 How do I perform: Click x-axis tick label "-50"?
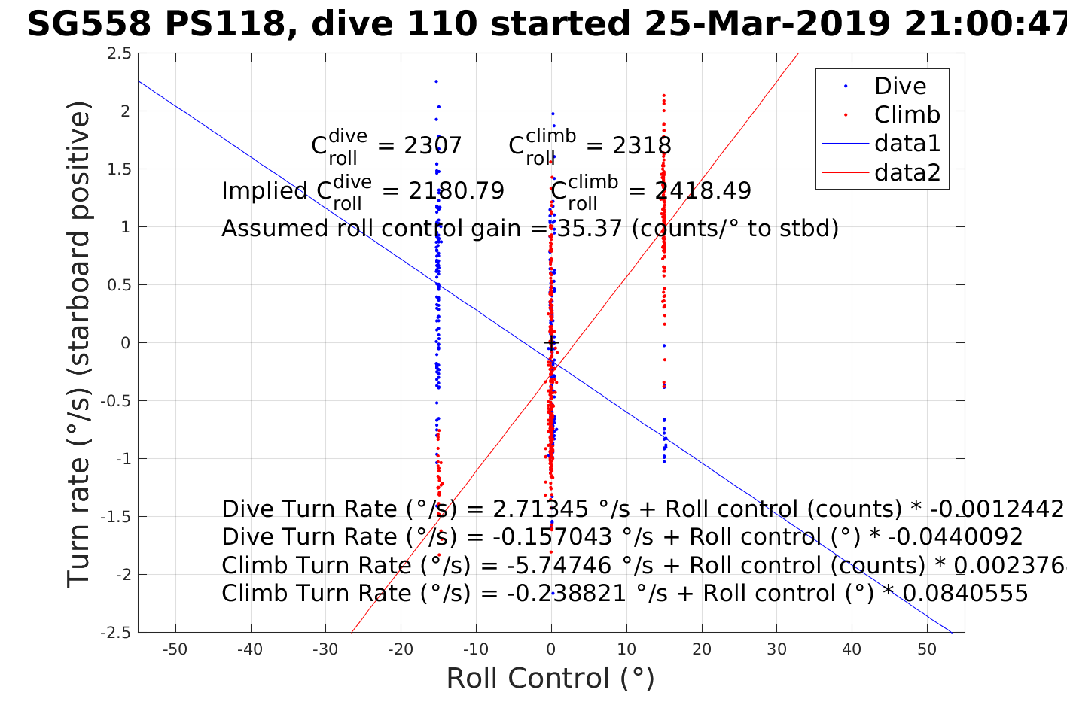point(175,649)
